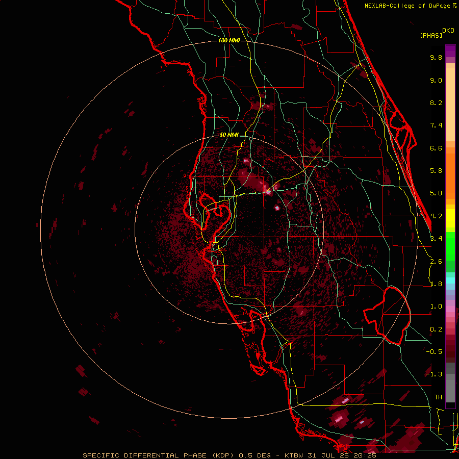Click the 9.8 color scale value
Viewport: 459px width, 459px height.
[436, 57]
